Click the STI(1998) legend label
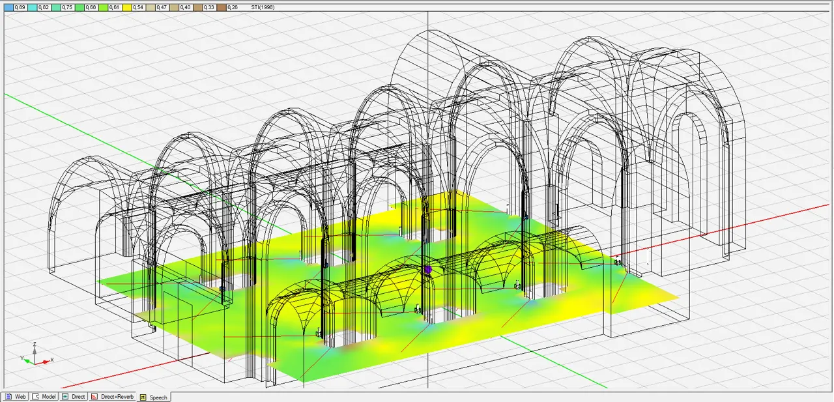 point(264,7)
